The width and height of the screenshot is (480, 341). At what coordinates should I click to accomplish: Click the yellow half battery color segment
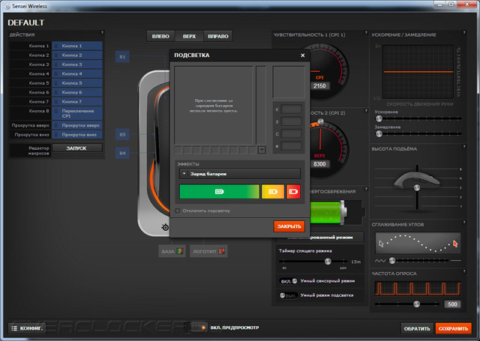(x=273, y=192)
